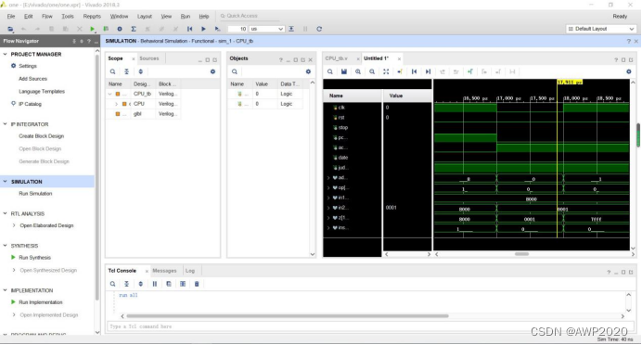Click the main toolbar Open Project icon
The width and height of the screenshot is (642, 345).
click(10, 29)
